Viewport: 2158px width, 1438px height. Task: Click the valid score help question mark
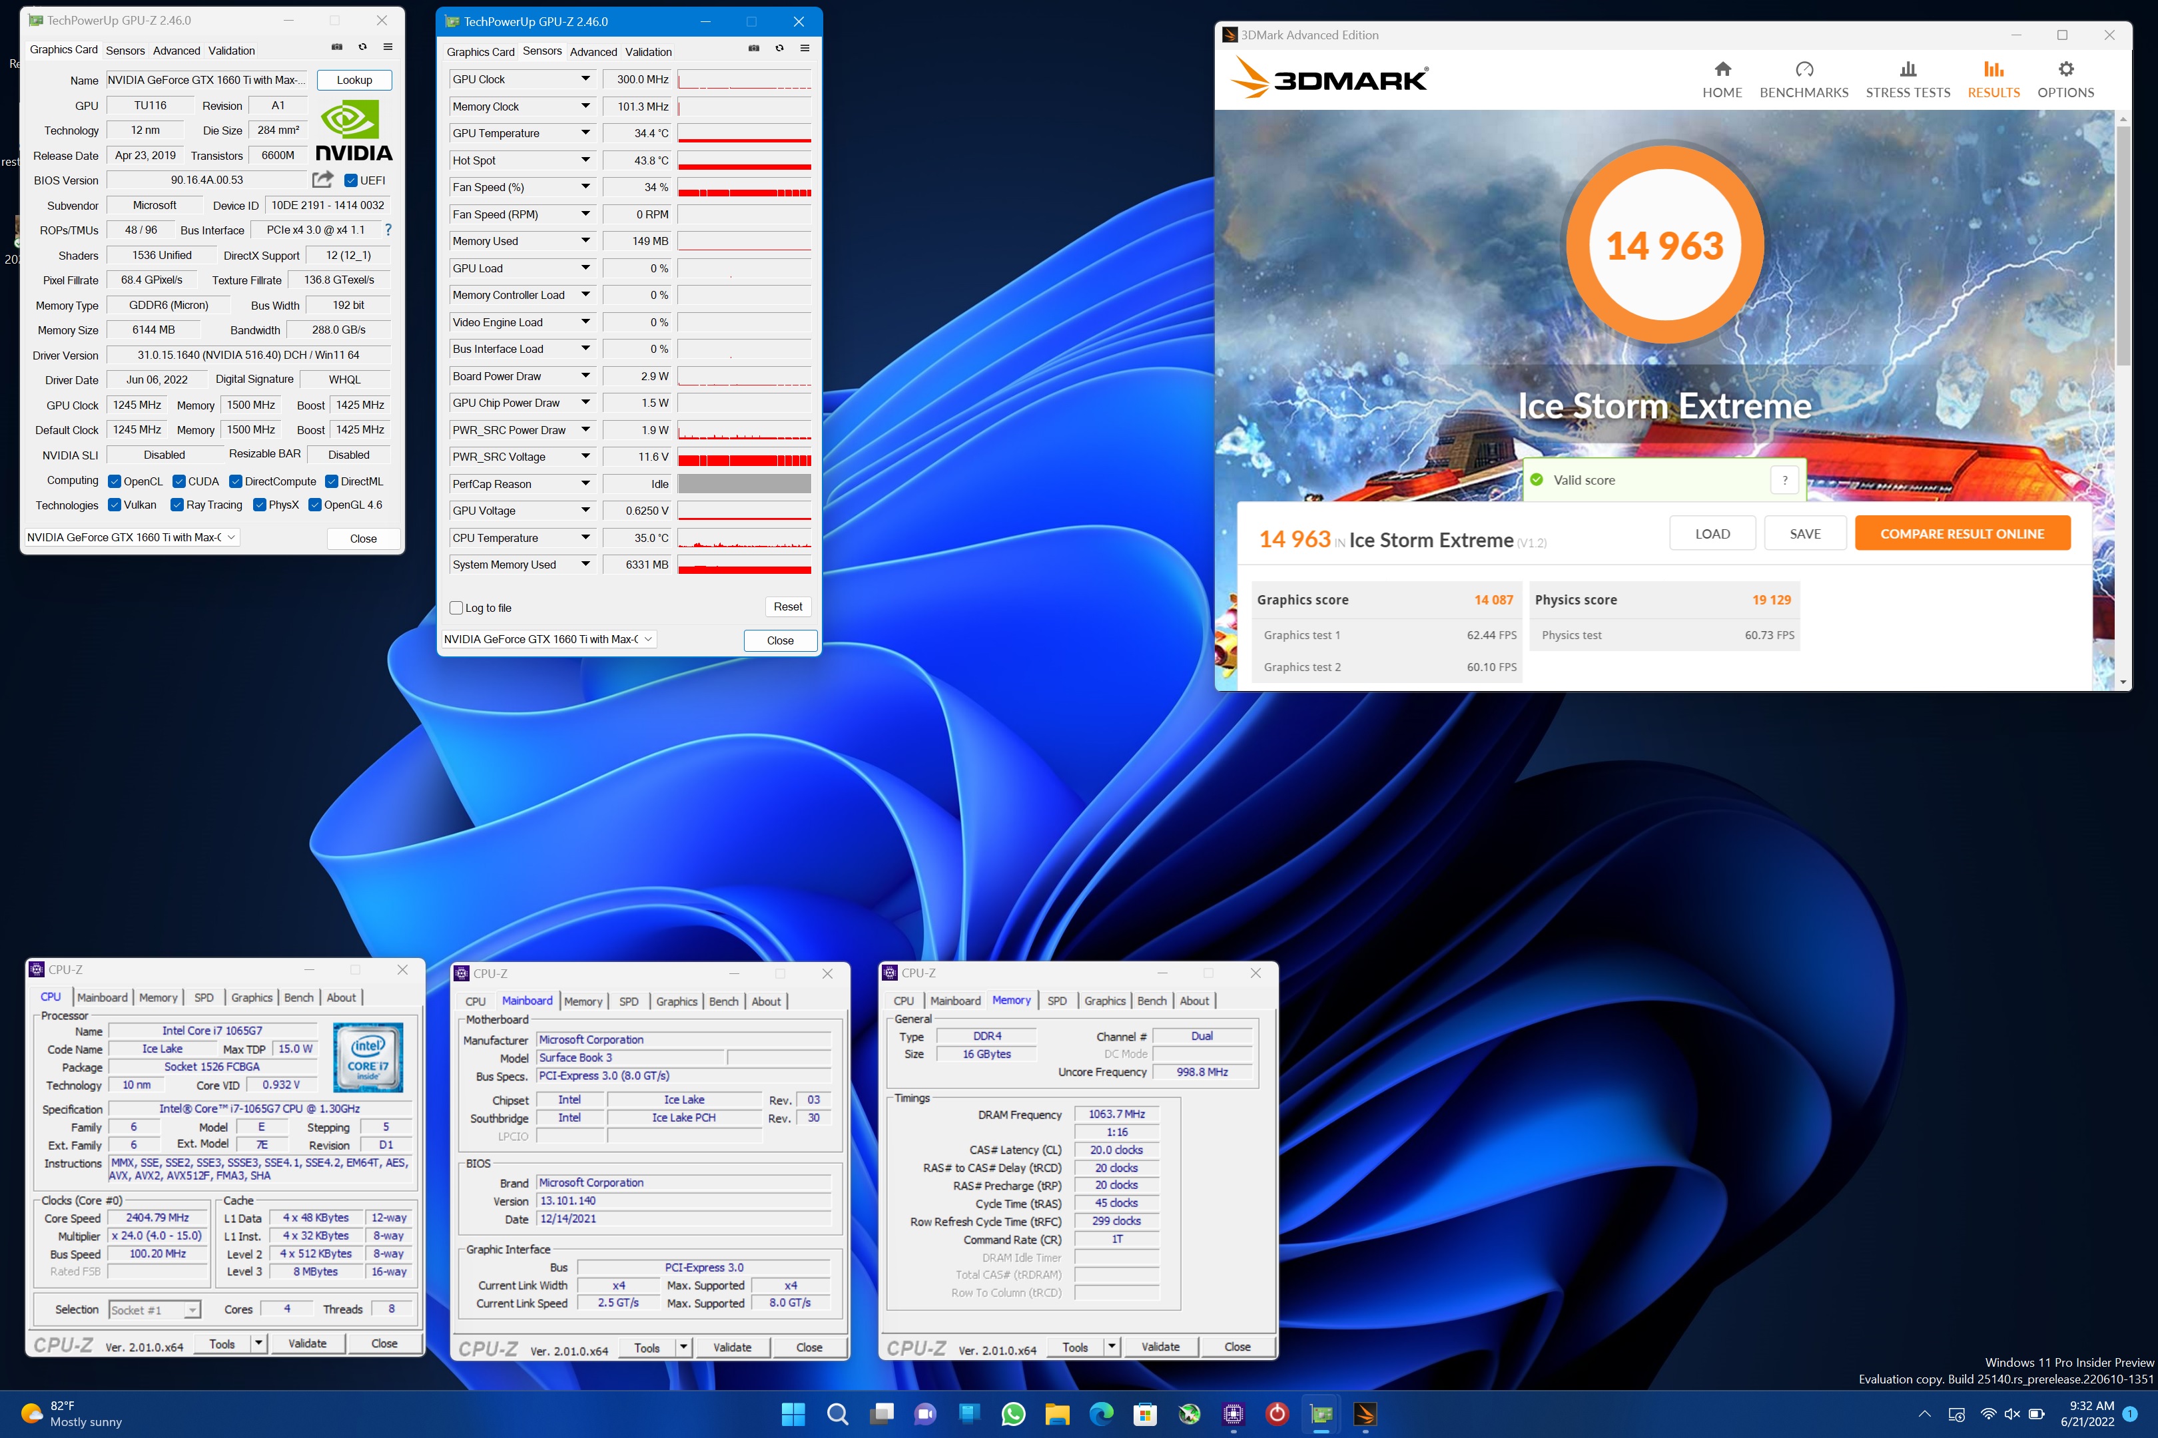pos(1784,479)
